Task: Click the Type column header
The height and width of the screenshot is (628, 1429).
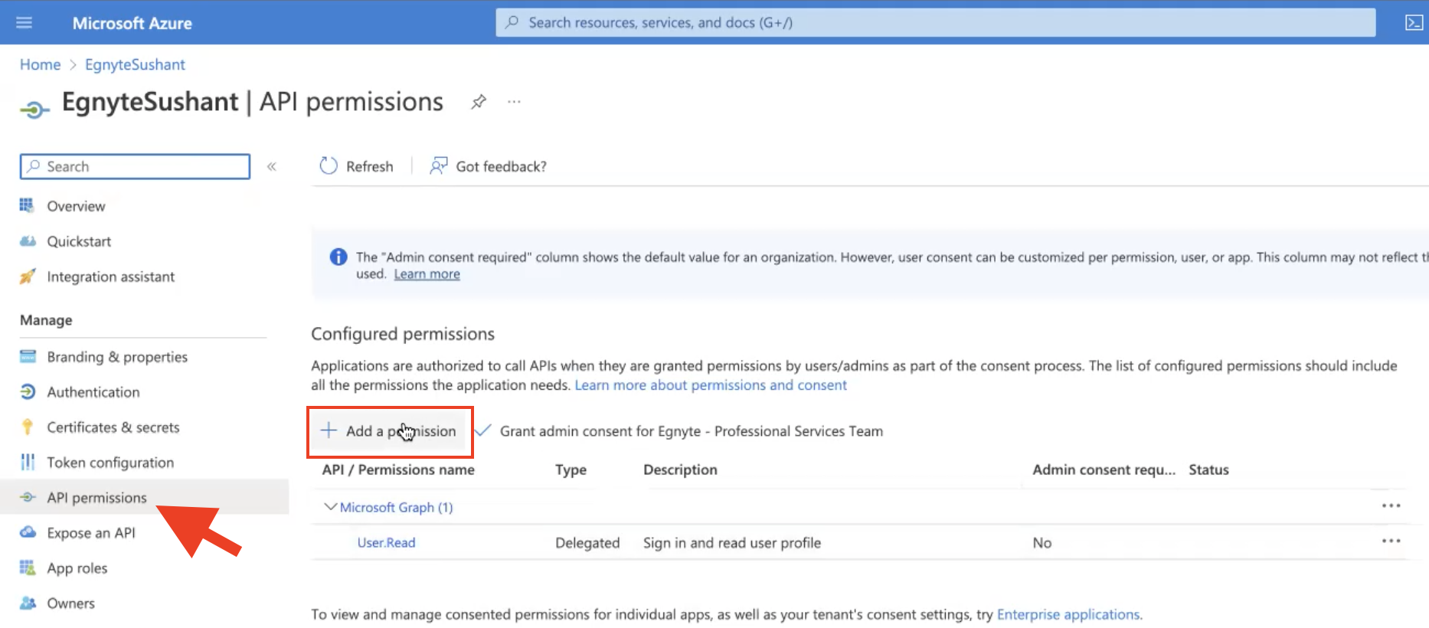Action: 571,469
